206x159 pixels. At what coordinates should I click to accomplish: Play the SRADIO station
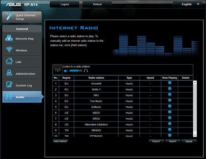point(169,130)
